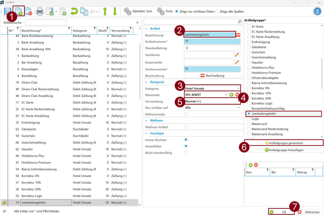
Task: Open the Kategorie dropdown
Action: point(238,88)
